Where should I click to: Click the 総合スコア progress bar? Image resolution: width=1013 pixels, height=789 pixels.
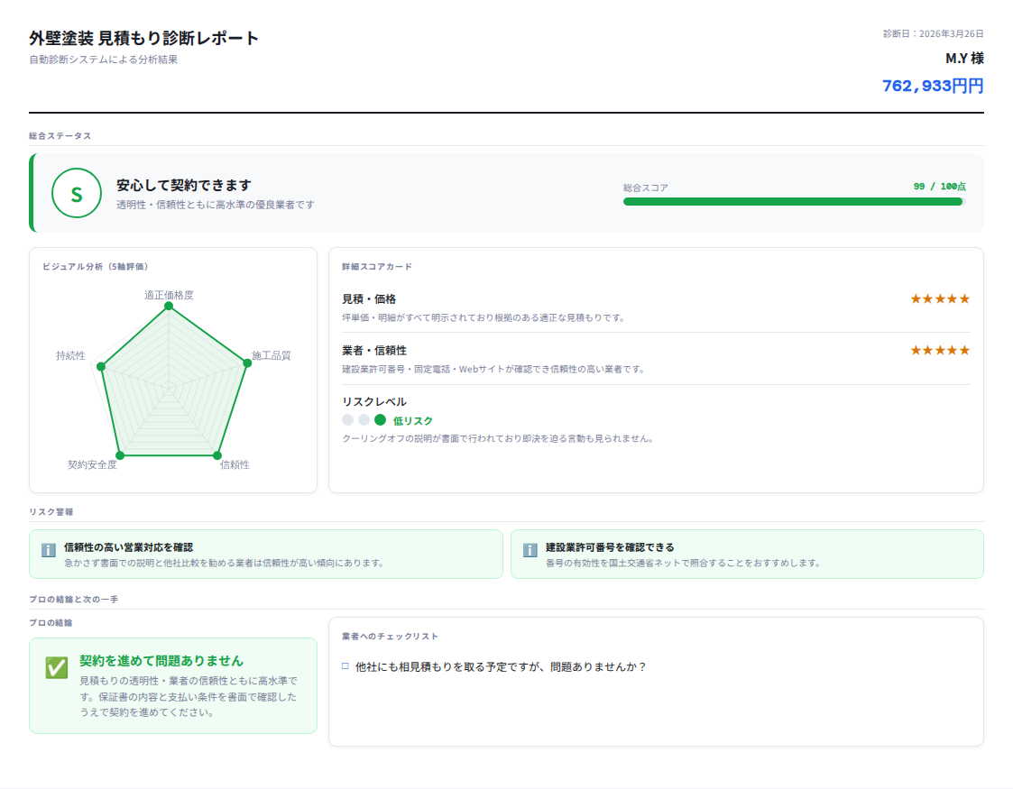pos(793,202)
